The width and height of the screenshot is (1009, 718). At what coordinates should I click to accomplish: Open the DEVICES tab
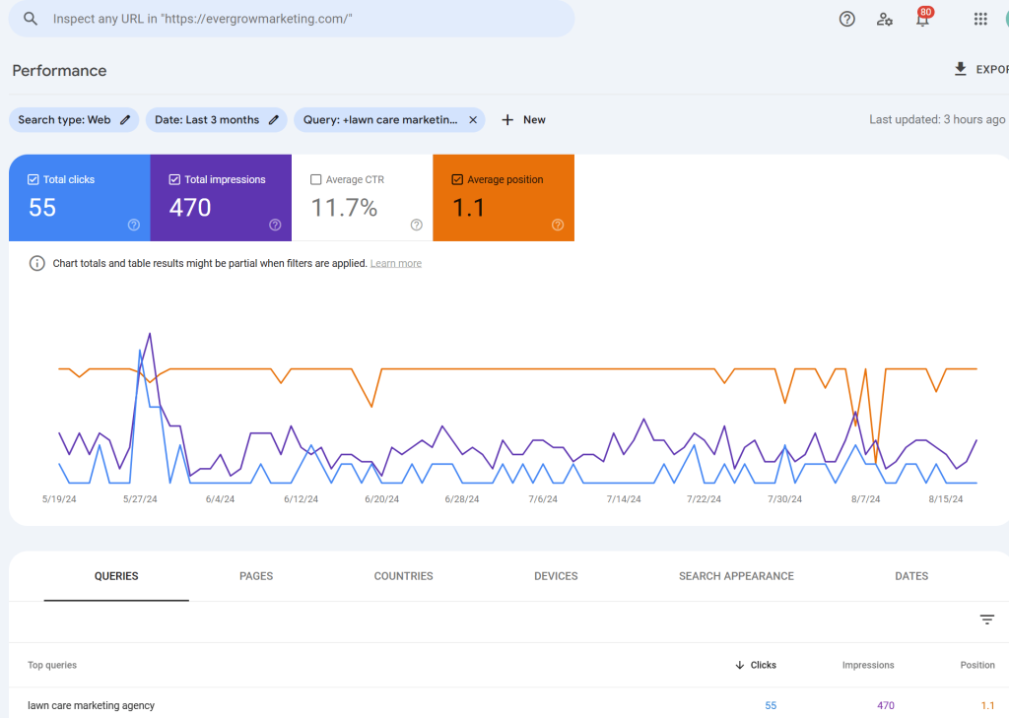click(x=556, y=576)
